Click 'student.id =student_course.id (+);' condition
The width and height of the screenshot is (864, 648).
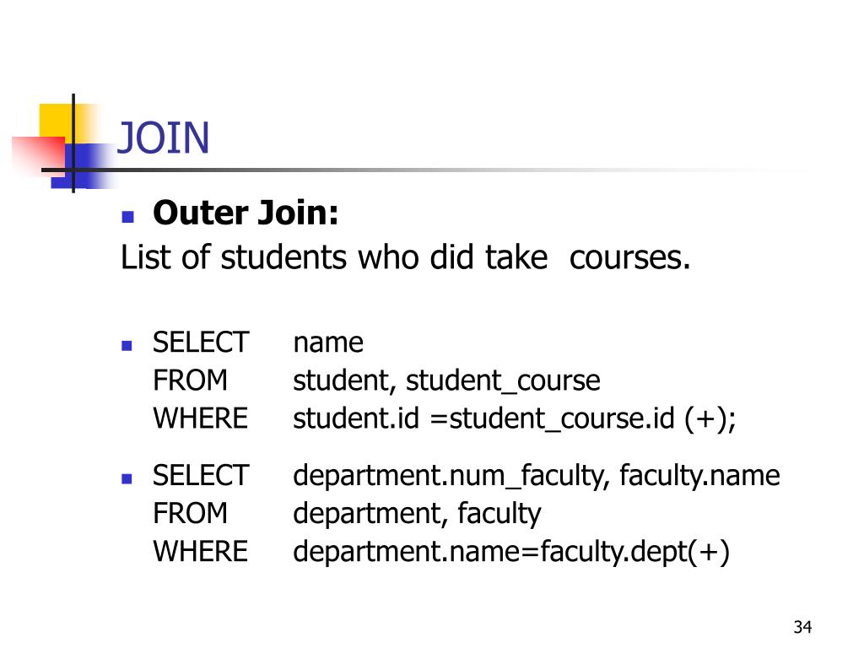tap(515, 418)
